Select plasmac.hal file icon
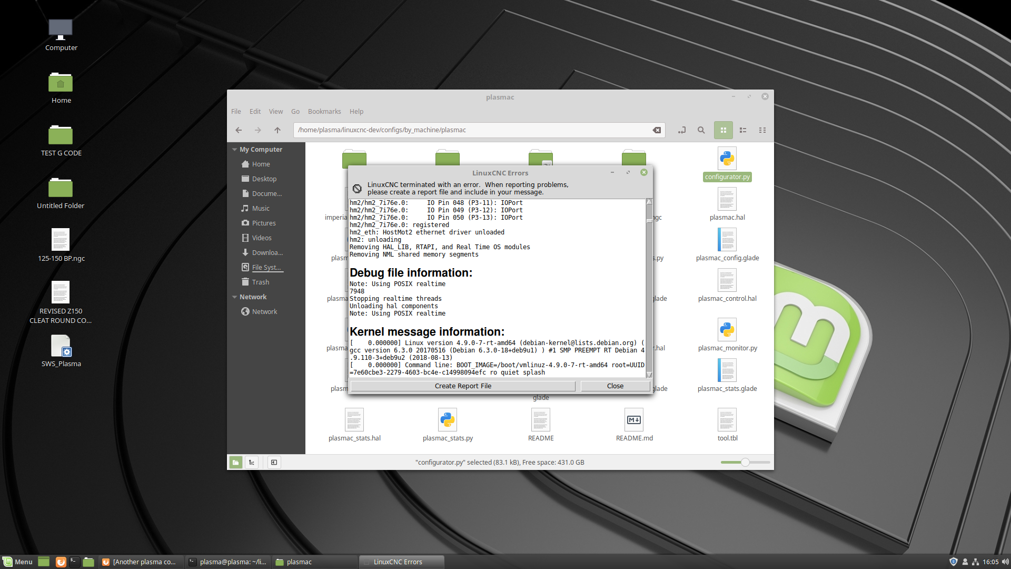Viewport: 1011px width, 569px height. pos(727,200)
